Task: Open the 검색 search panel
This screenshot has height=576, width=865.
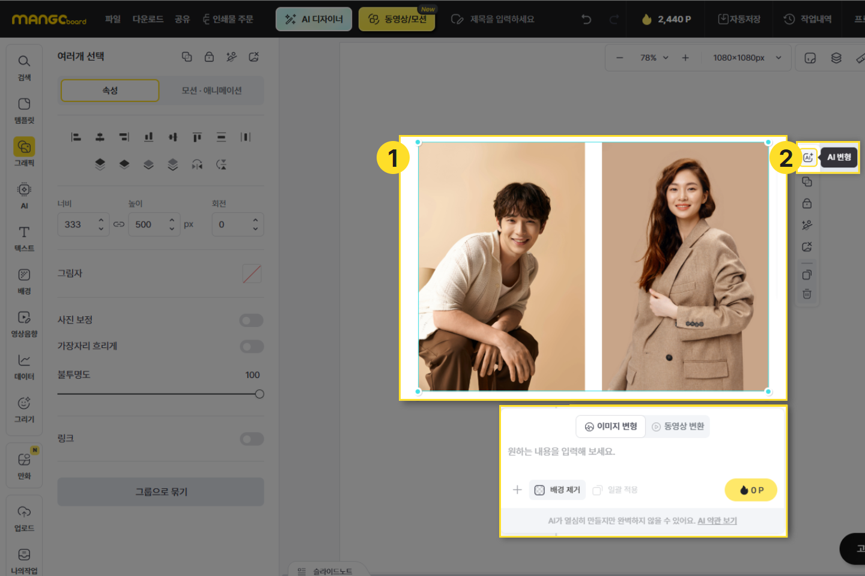Action: tap(24, 68)
